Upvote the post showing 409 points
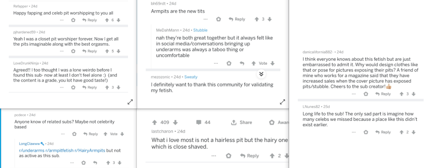Image resolution: width=428 pixels, height=168 pixels. click(x=154, y=122)
